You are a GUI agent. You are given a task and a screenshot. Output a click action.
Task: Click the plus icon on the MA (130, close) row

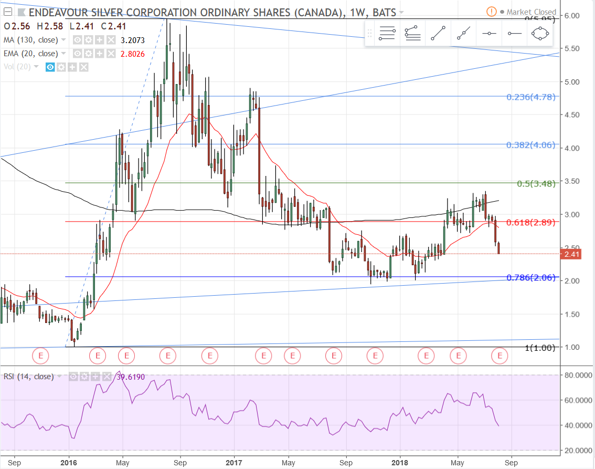(x=99, y=40)
